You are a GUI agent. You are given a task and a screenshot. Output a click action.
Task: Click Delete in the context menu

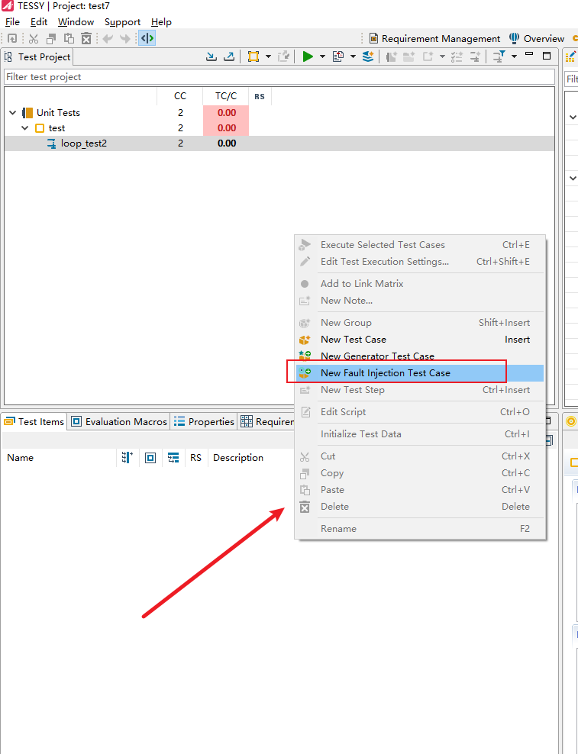420,507
